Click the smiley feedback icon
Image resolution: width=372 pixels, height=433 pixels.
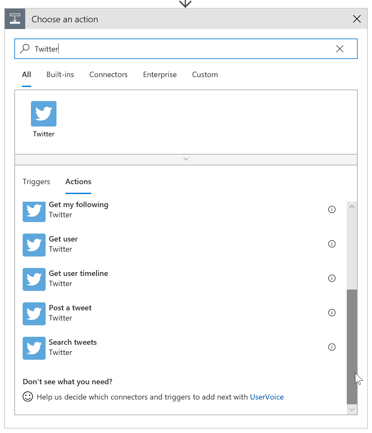point(28,397)
